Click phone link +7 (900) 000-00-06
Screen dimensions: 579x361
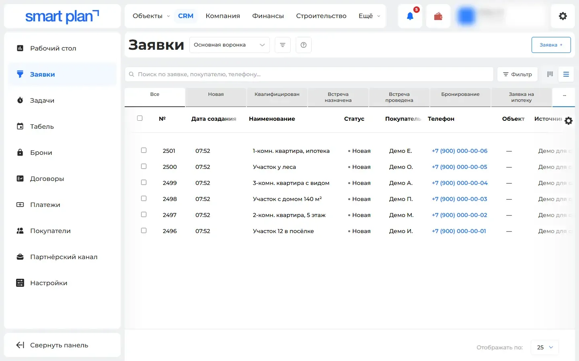click(460, 151)
